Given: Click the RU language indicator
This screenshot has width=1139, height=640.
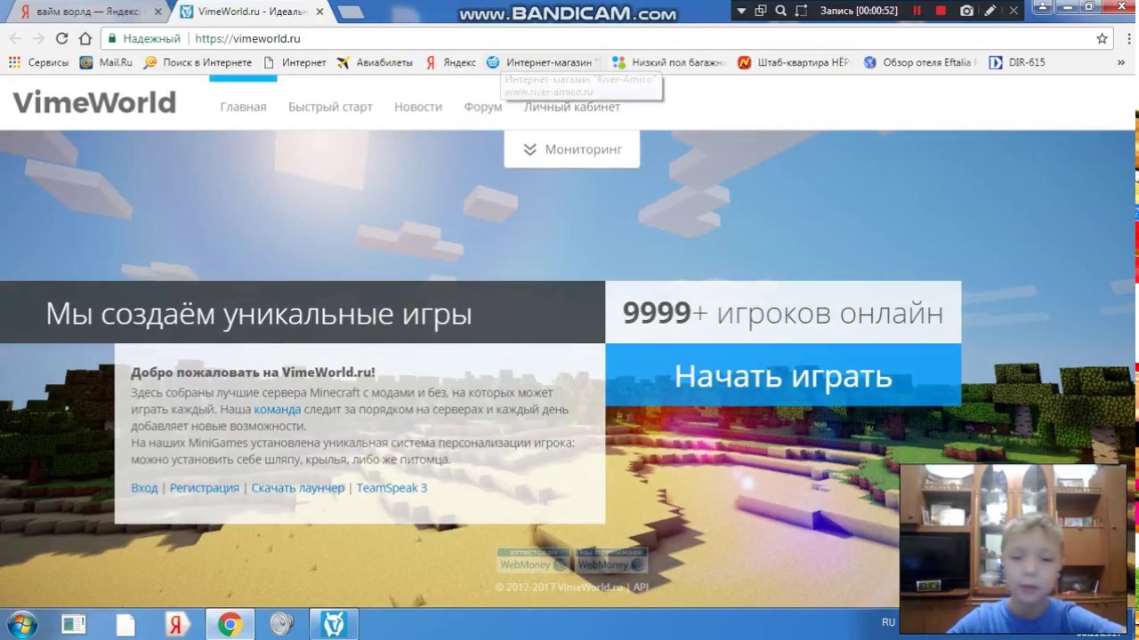Looking at the screenshot, I should (x=888, y=622).
